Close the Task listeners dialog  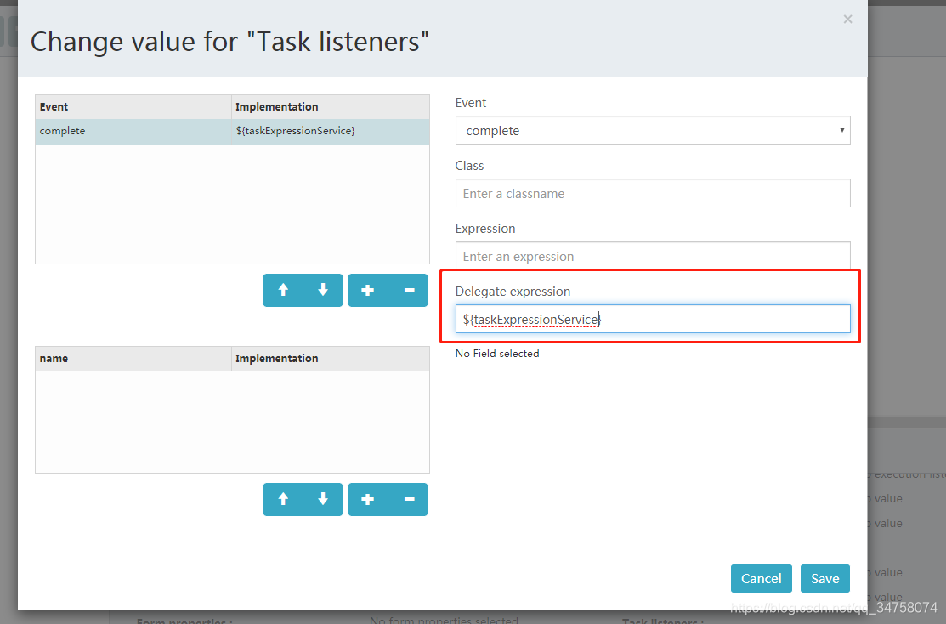[x=847, y=20]
